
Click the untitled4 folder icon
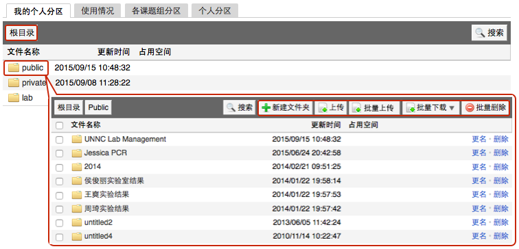click(x=77, y=237)
